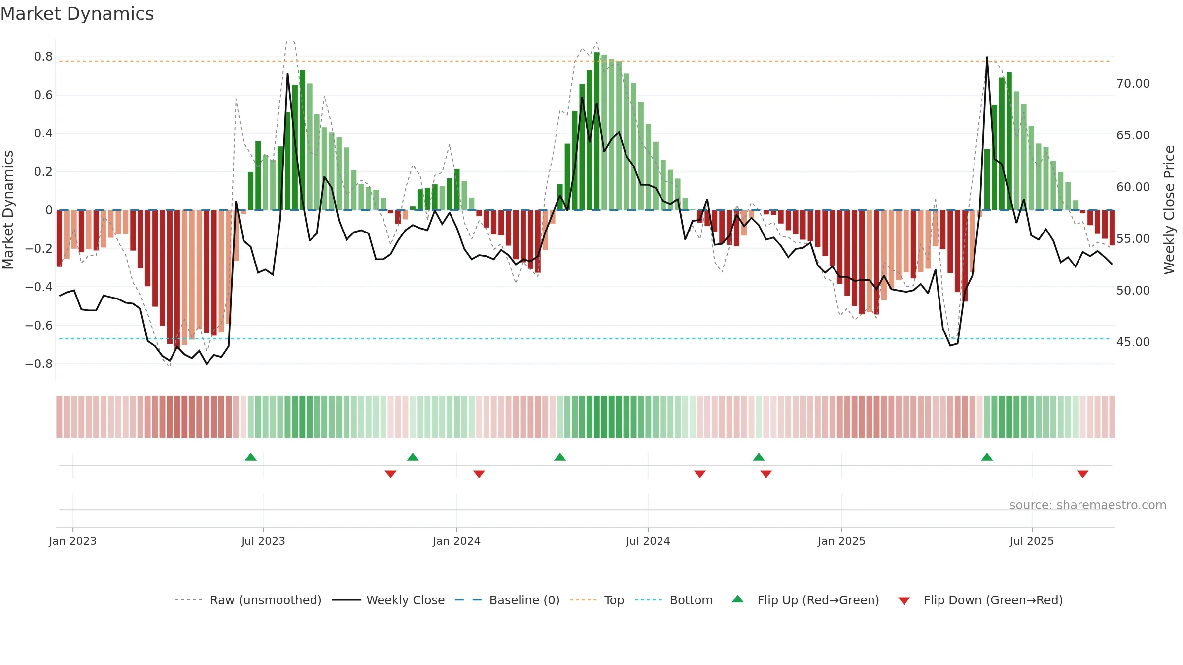
Task: Click the red flip-down marker after Jul 2024
Action: 700,474
